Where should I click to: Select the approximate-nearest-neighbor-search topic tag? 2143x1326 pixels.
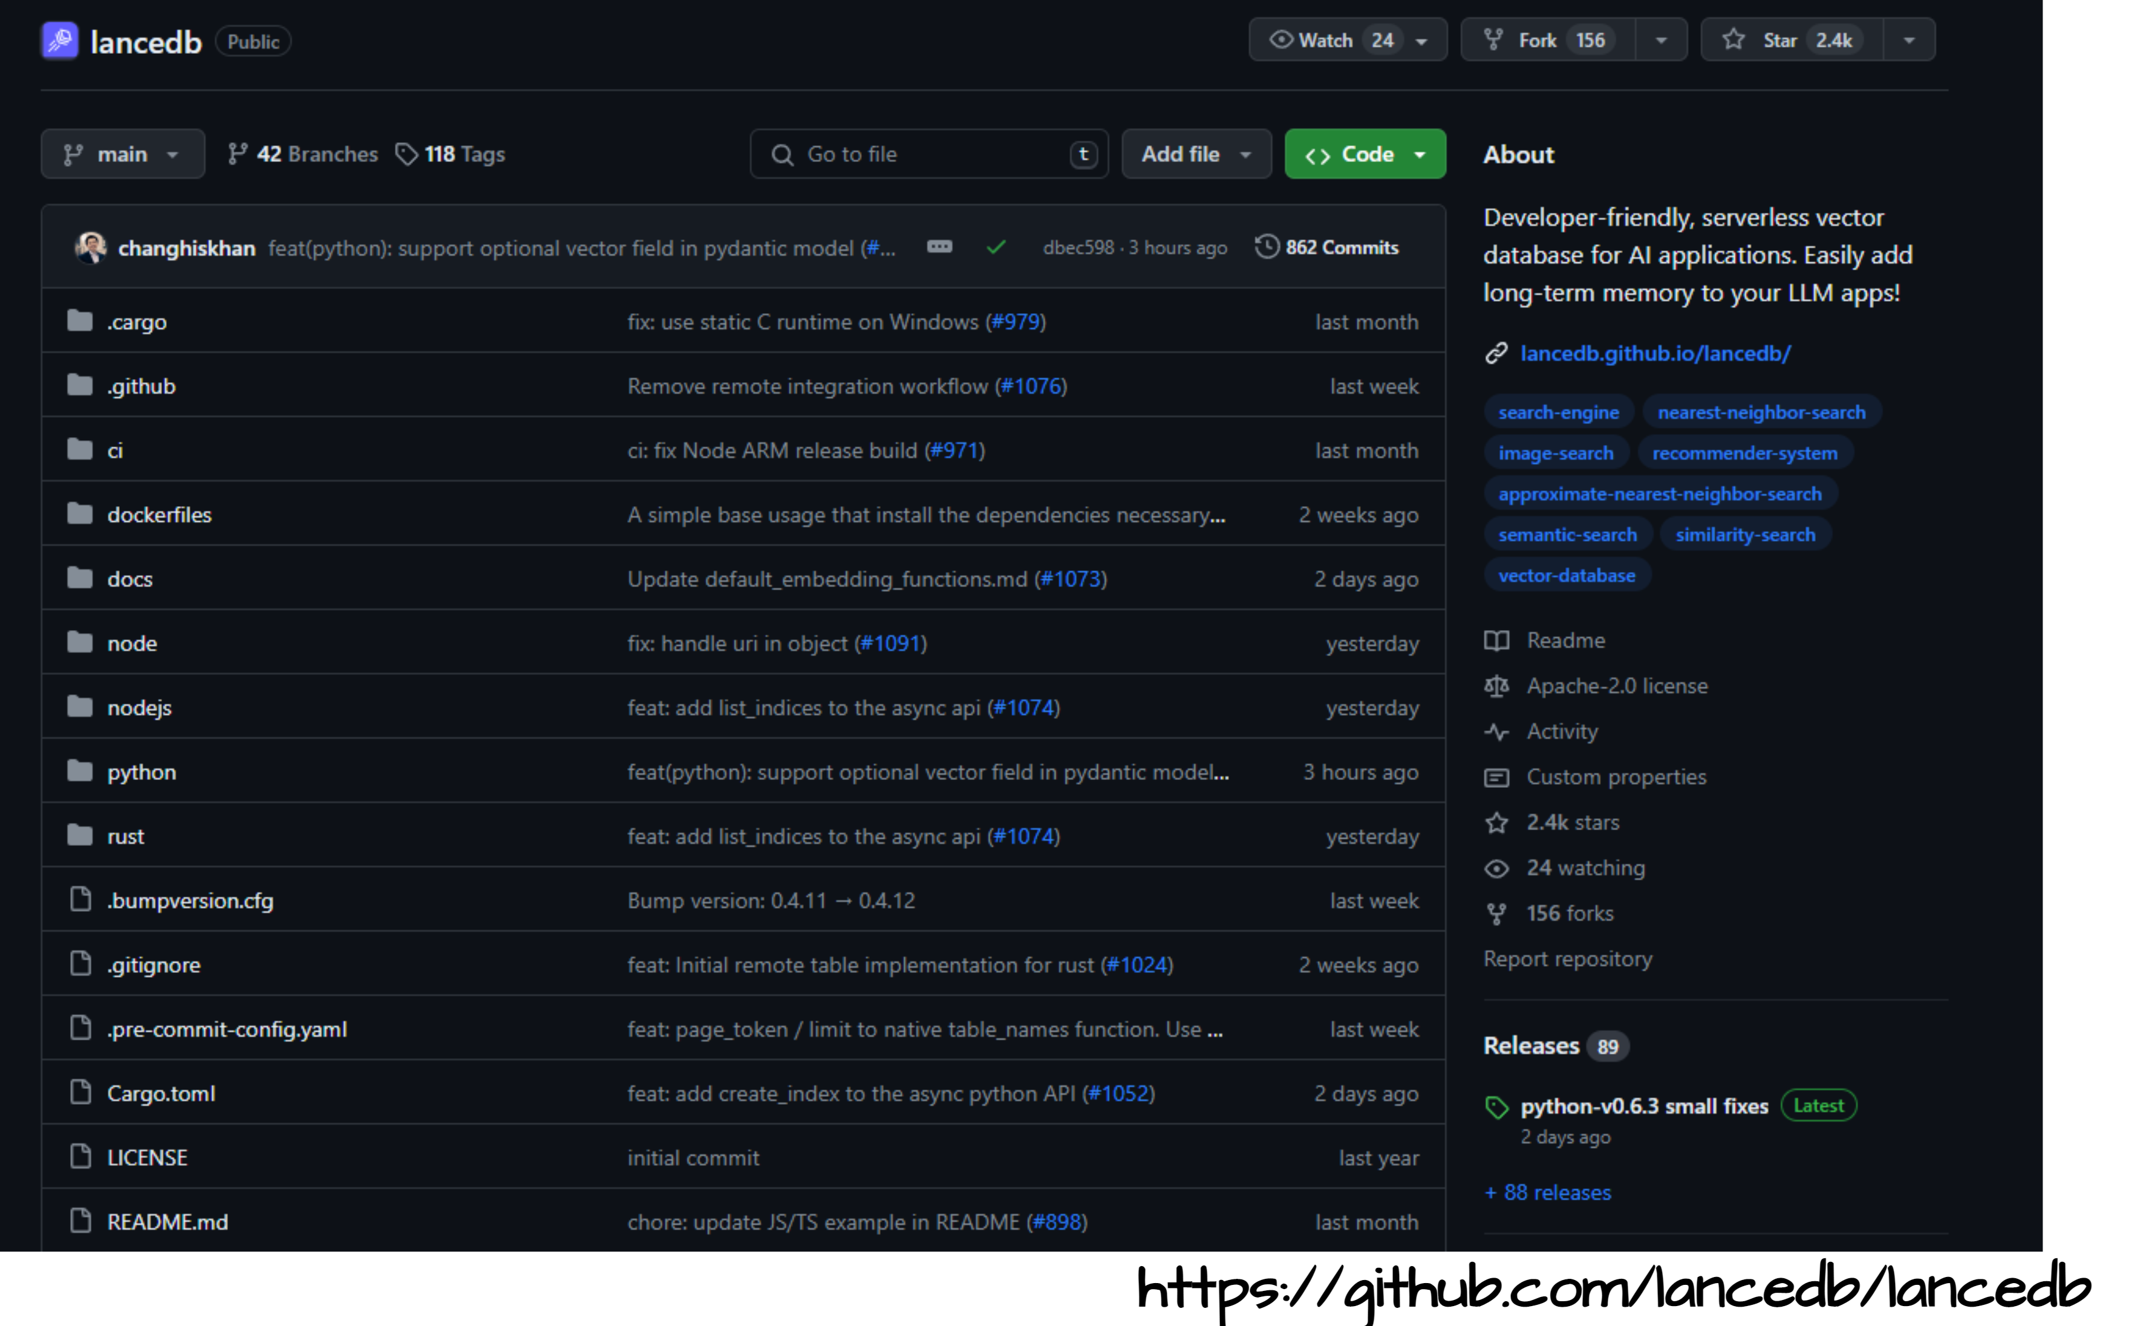pyautogui.click(x=1660, y=493)
